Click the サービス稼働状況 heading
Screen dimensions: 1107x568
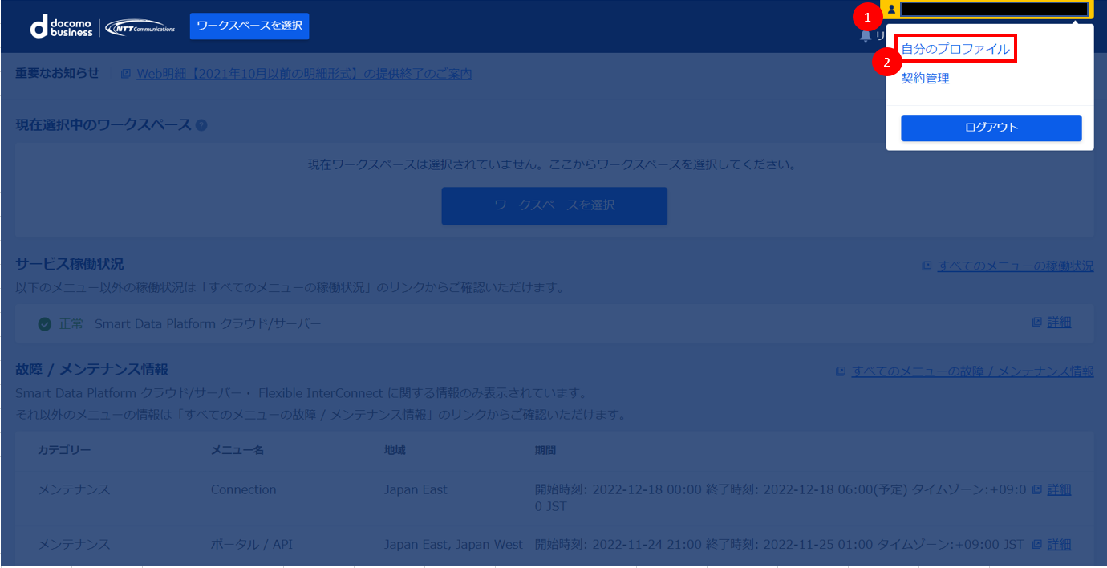tap(70, 264)
